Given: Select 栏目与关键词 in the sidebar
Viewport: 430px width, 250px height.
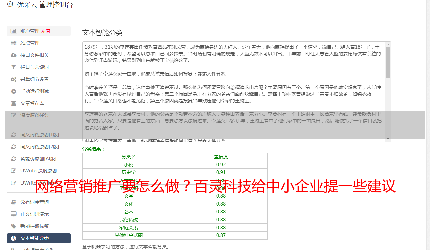Looking at the screenshot, I should [x=35, y=67].
